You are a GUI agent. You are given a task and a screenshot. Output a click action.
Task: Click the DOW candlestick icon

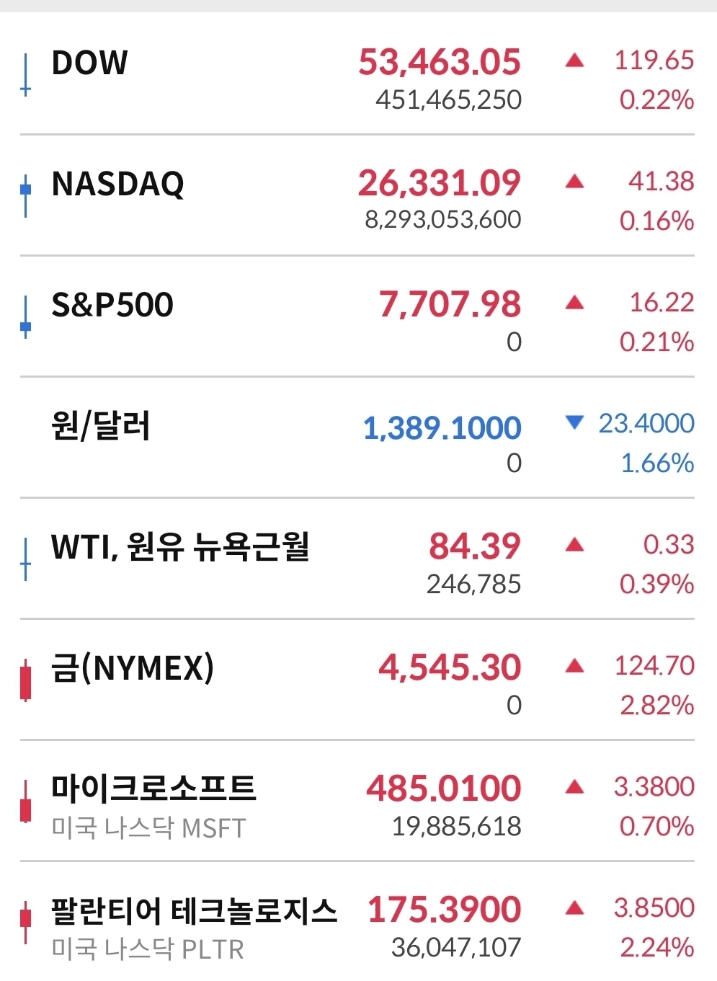(26, 74)
